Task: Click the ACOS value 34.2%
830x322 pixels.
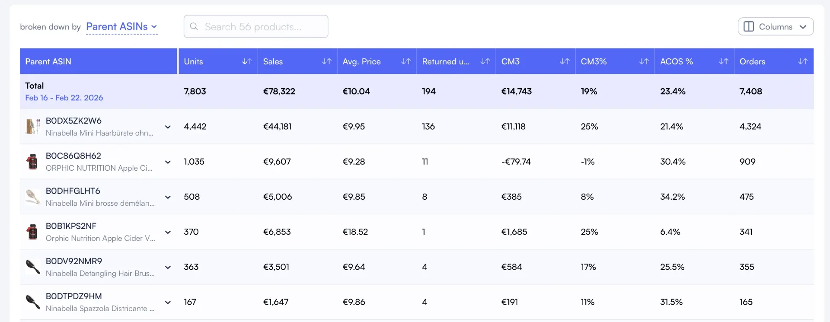Action: point(673,197)
